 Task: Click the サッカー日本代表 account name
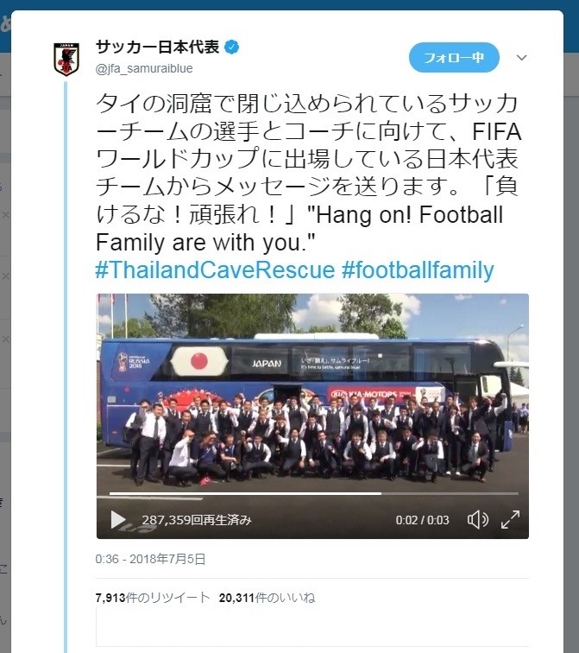(x=157, y=47)
